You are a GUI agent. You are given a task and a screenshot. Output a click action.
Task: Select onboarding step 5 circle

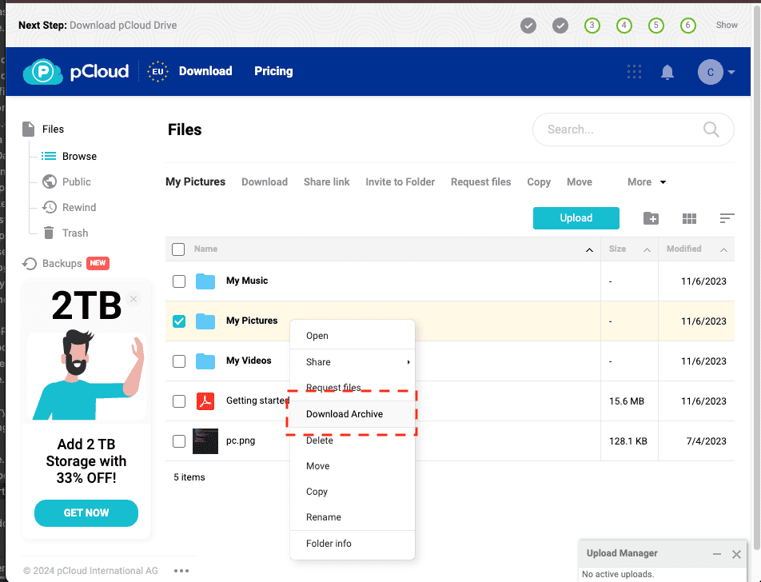pos(655,26)
